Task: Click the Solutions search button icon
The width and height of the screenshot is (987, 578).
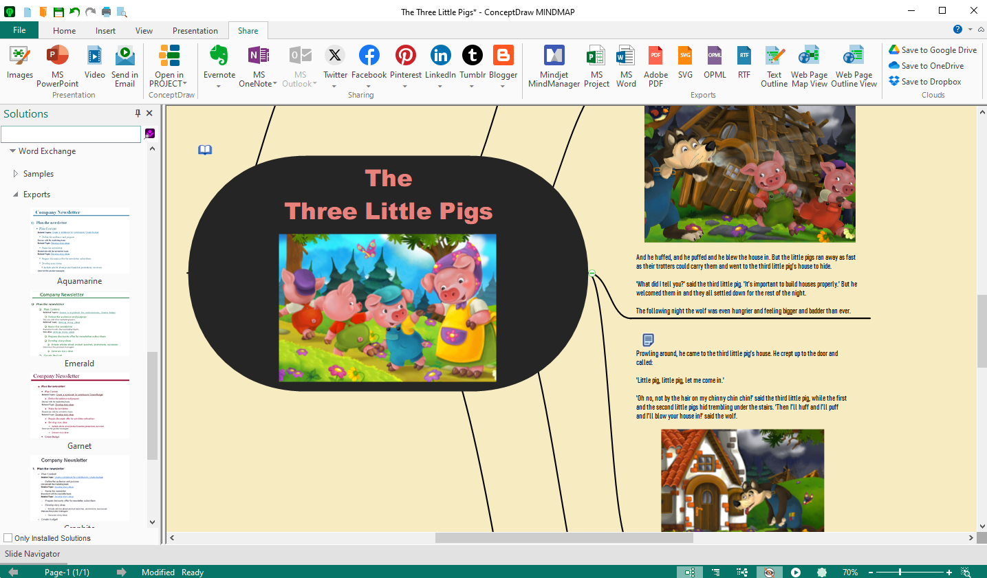Action: (x=149, y=133)
